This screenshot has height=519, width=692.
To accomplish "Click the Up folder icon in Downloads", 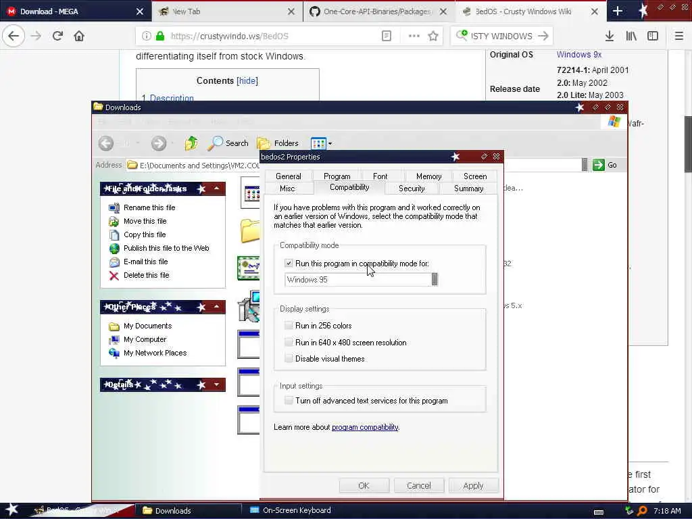I will [x=191, y=143].
